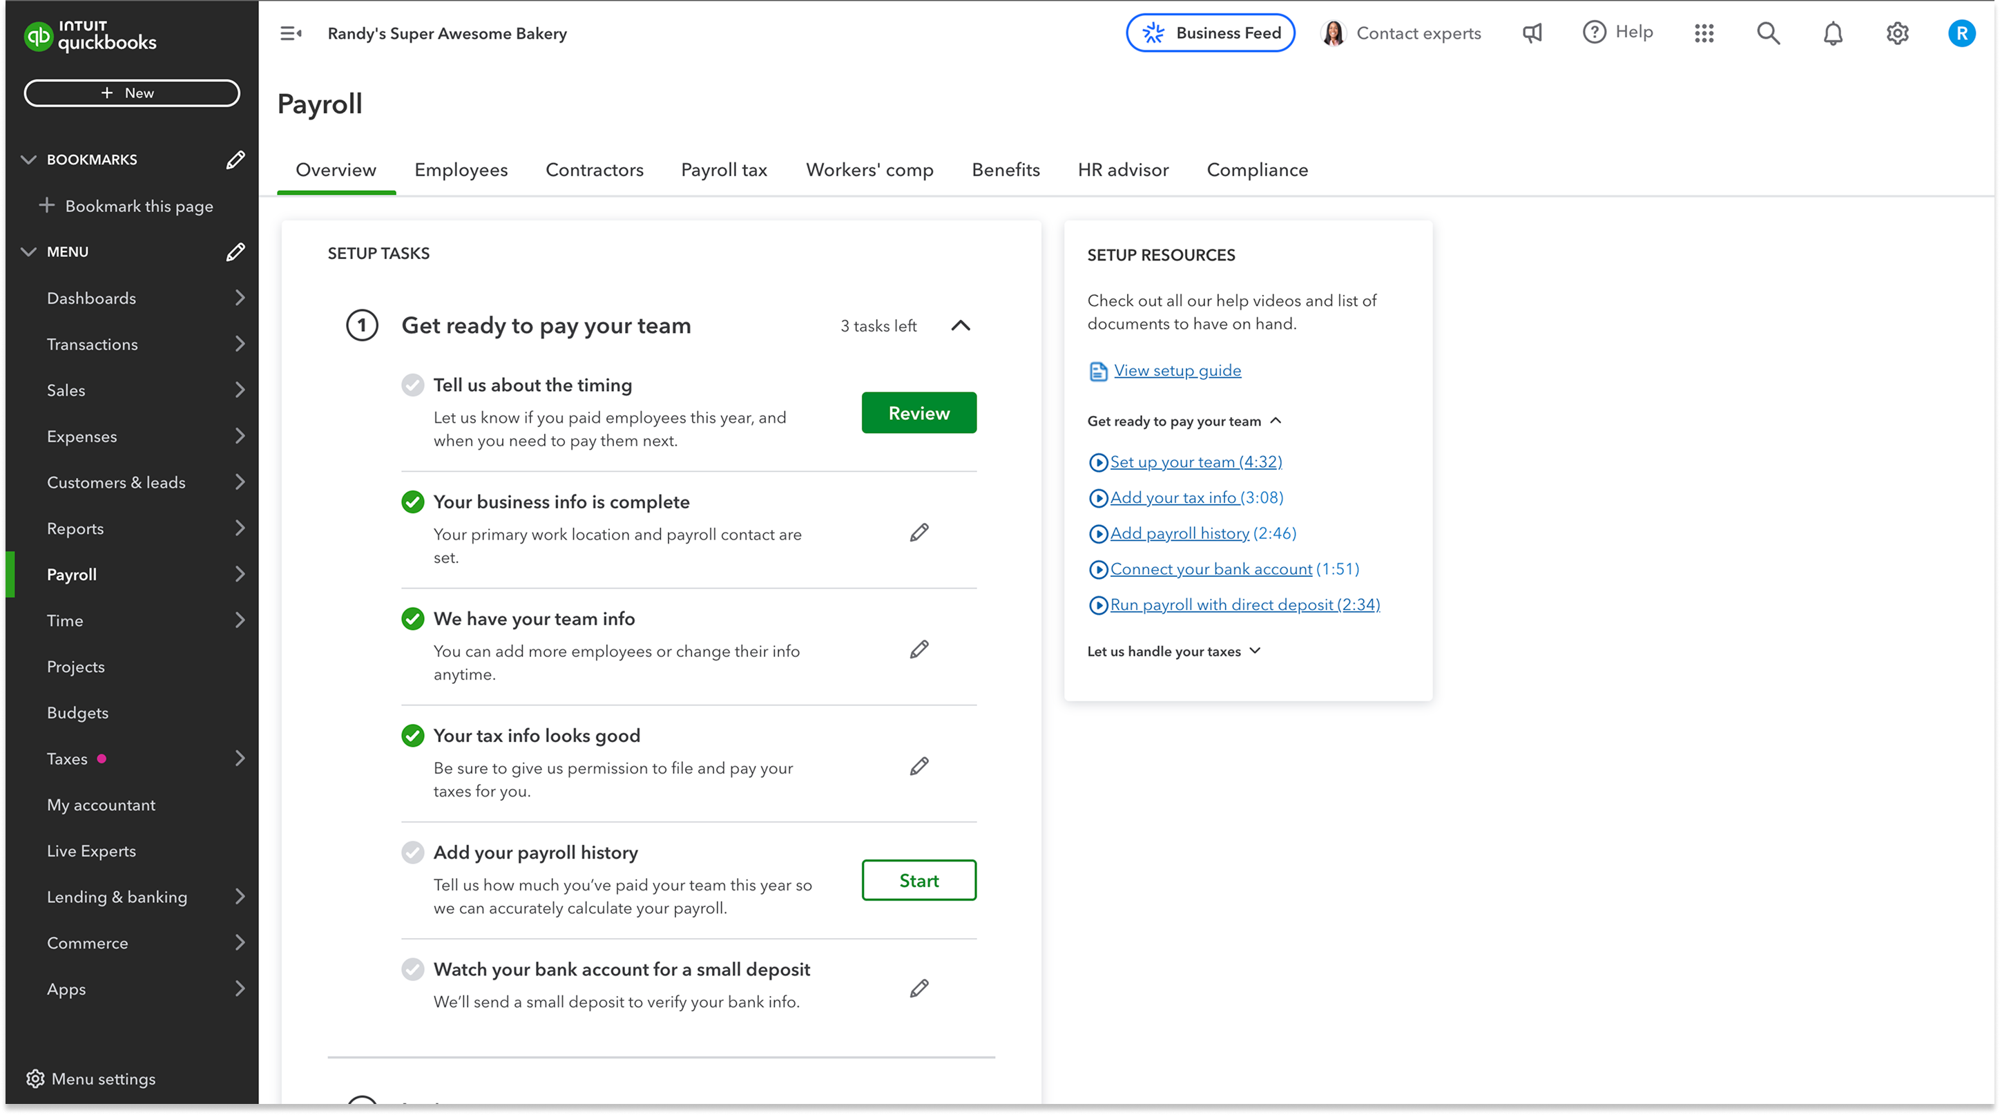The width and height of the screenshot is (2000, 1115).
Task: Open the View setup guide link
Action: (1177, 370)
